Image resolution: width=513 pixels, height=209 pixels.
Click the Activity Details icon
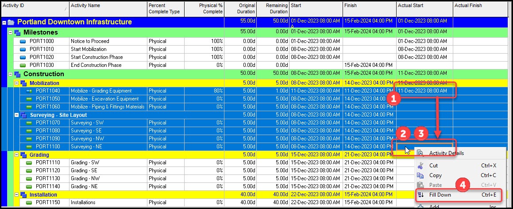click(420, 153)
